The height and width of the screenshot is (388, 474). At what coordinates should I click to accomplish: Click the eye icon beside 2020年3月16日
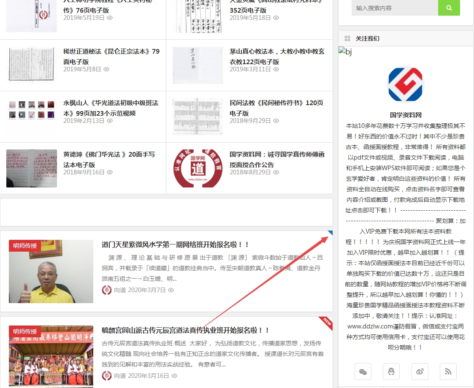[174, 375]
